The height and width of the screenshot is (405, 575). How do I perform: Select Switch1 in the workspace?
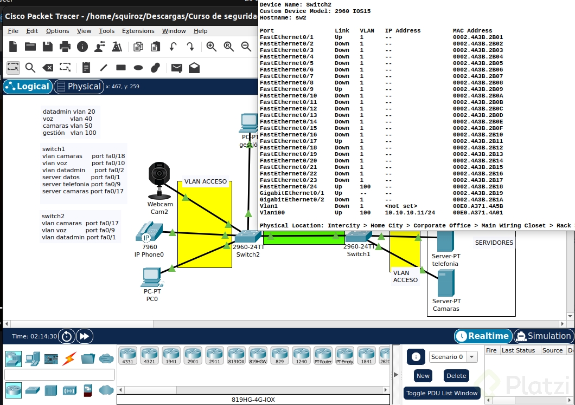359,237
